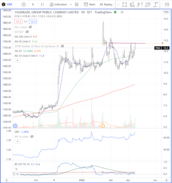Click the Apr label on time axis
This screenshot has height=183, width=172.
click(128, 180)
